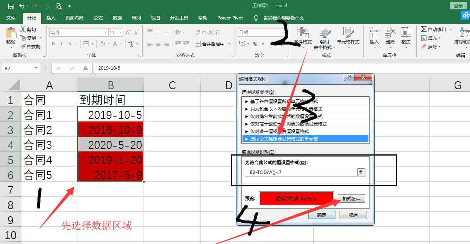Click the red 预览 preview swatch
This screenshot has width=470, height=244.
point(296,198)
